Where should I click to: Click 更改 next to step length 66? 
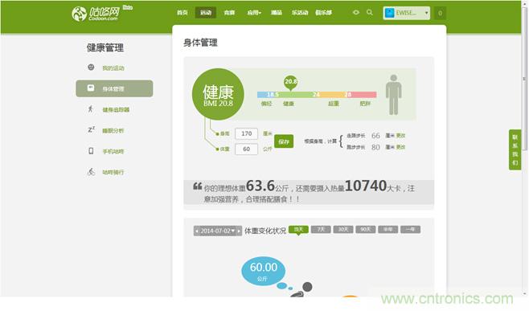400,136
